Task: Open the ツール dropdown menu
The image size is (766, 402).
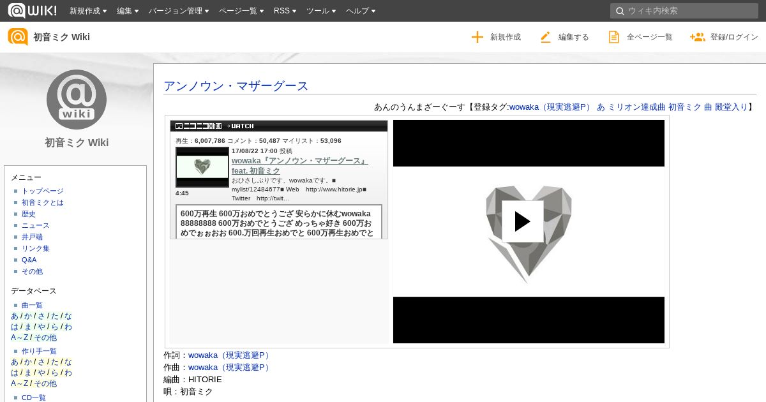Action: 322,11
